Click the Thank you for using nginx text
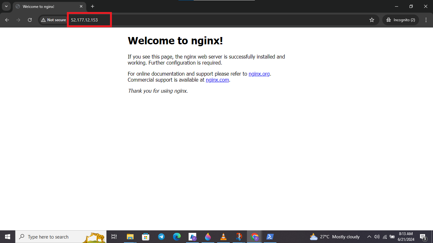Image resolution: width=433 pixels, height=243 pixels. click(x=158, y=91)
